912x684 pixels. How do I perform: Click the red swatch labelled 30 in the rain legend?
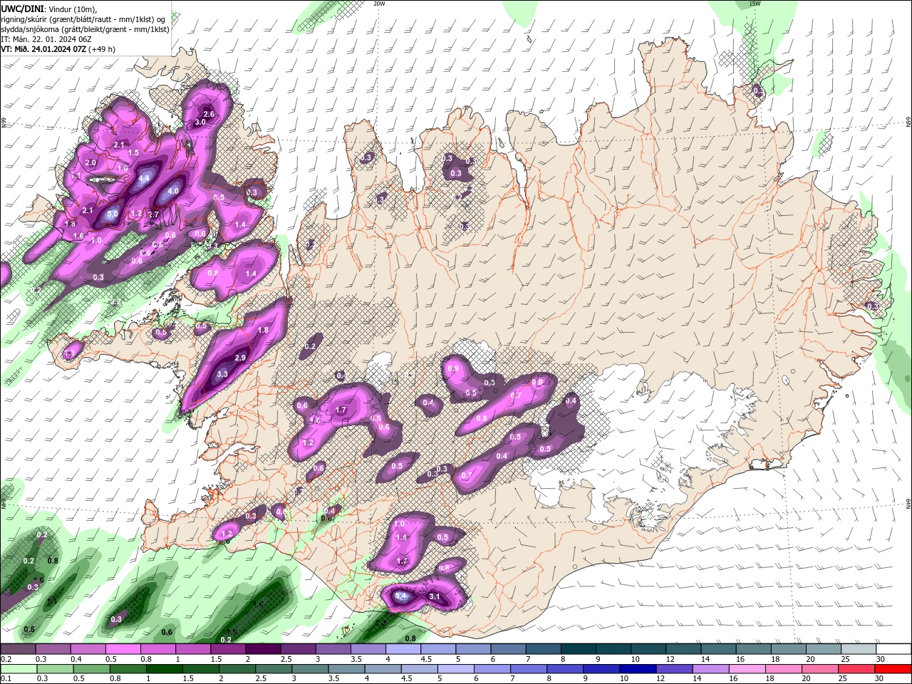[x=893, y=669]
